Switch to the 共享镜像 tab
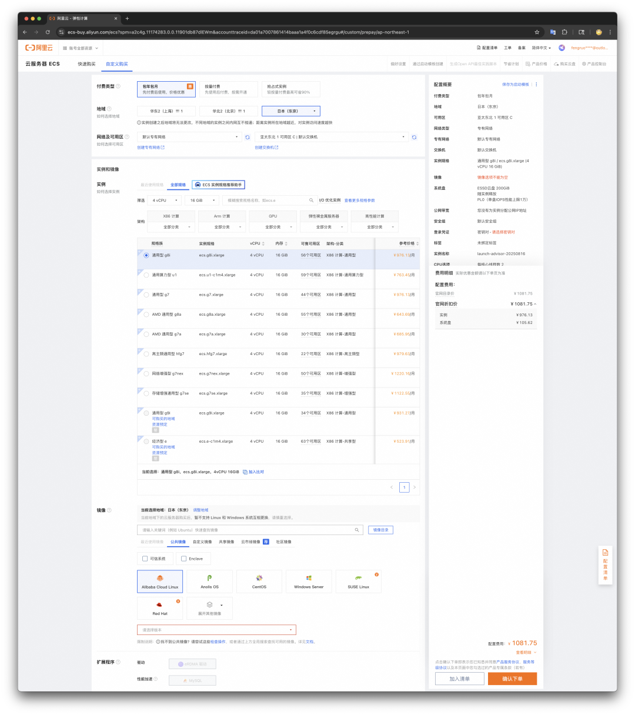 click(226, 542)
